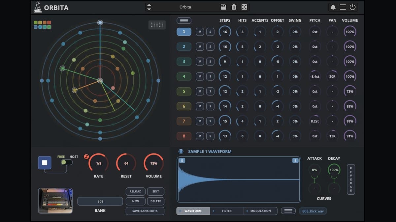Click track 8 Pan knob showing 13R
This screenshot has width=396, height=222.
coord(332,136)
